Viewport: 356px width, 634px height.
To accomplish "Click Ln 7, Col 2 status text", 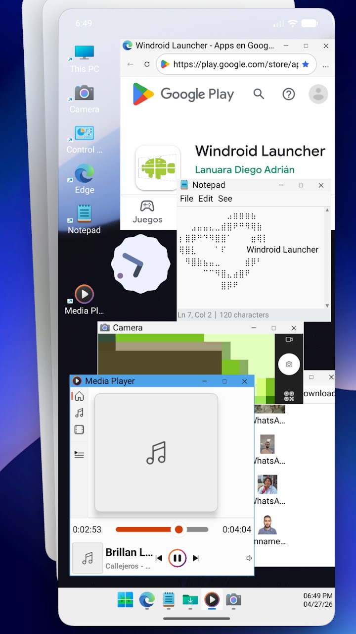I will [194, 315].
